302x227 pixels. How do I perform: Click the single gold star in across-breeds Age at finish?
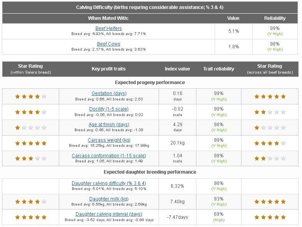pos(257,128)
